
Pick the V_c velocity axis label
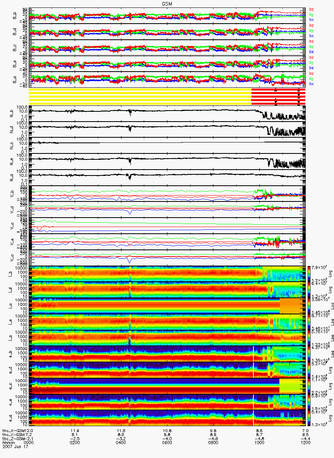pos(12,226)
